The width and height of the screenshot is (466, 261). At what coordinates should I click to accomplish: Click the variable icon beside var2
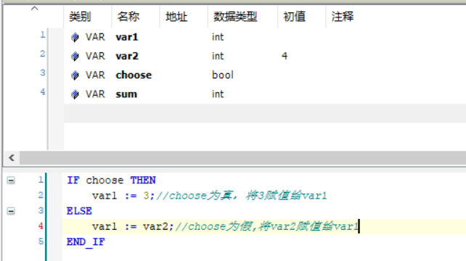(x=75, y=56)
